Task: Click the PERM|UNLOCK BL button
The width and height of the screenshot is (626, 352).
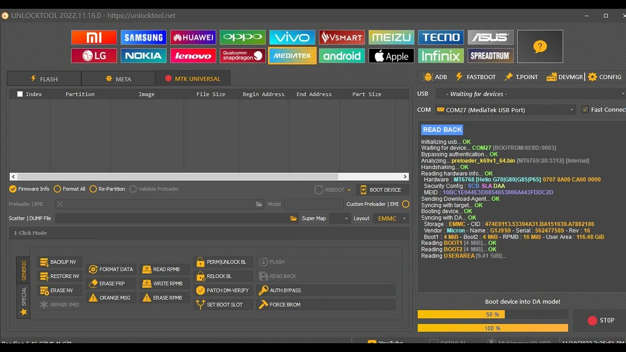Action: pos(223,262)
